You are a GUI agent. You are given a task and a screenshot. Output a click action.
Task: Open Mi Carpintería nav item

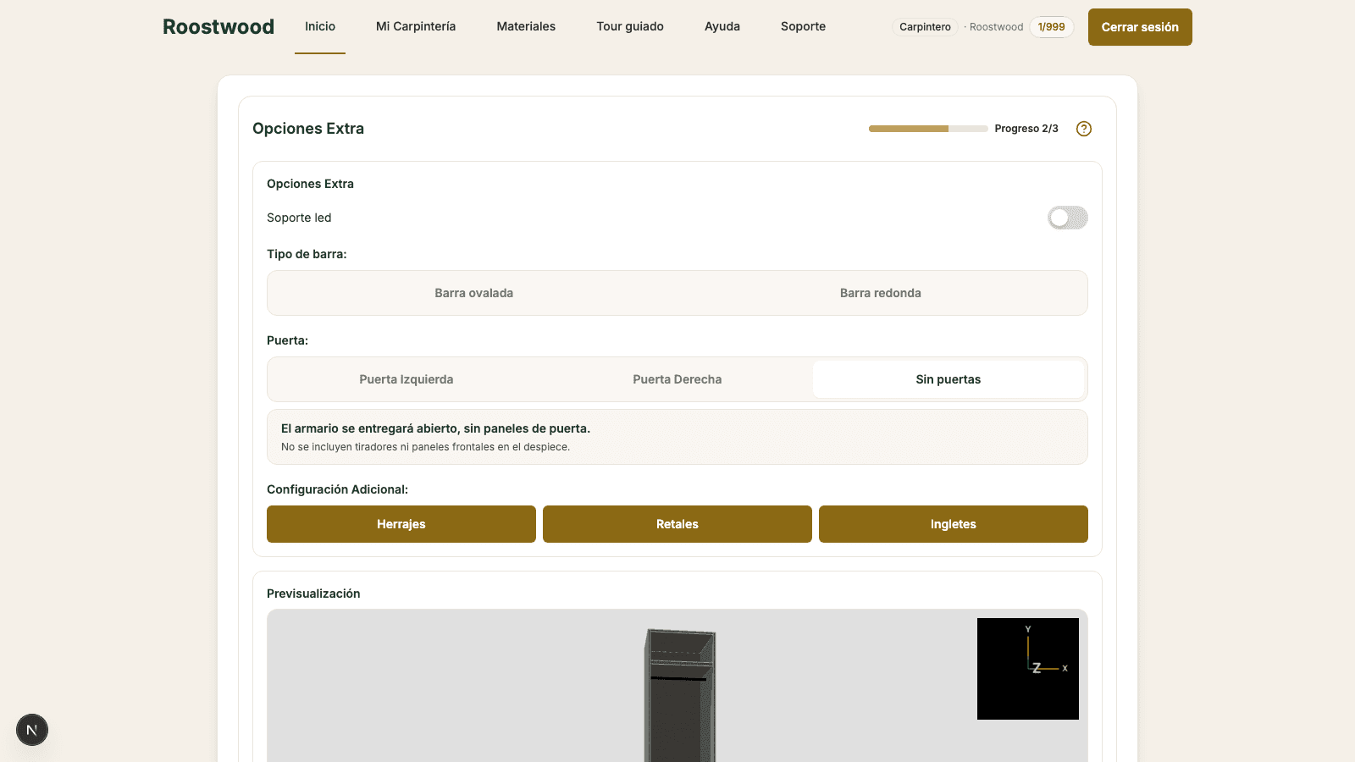416,26
